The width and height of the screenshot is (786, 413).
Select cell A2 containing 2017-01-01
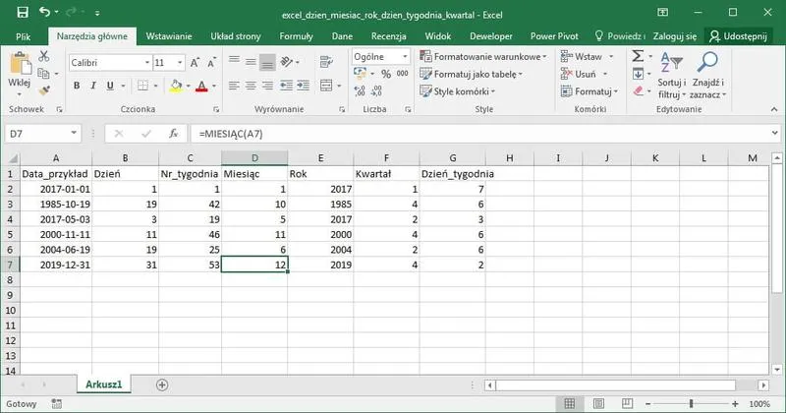[55, 189]
